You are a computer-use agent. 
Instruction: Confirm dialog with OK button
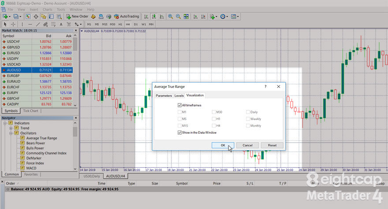223,145
